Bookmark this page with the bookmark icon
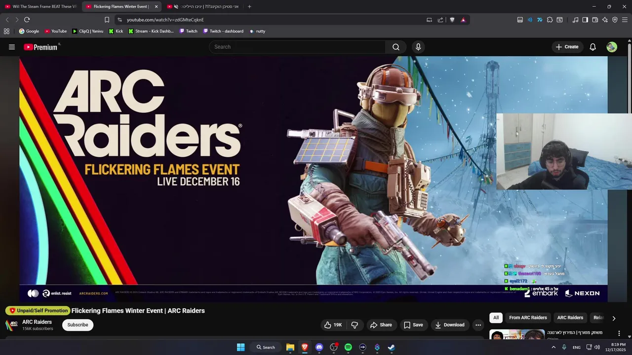 click(107, 20)
